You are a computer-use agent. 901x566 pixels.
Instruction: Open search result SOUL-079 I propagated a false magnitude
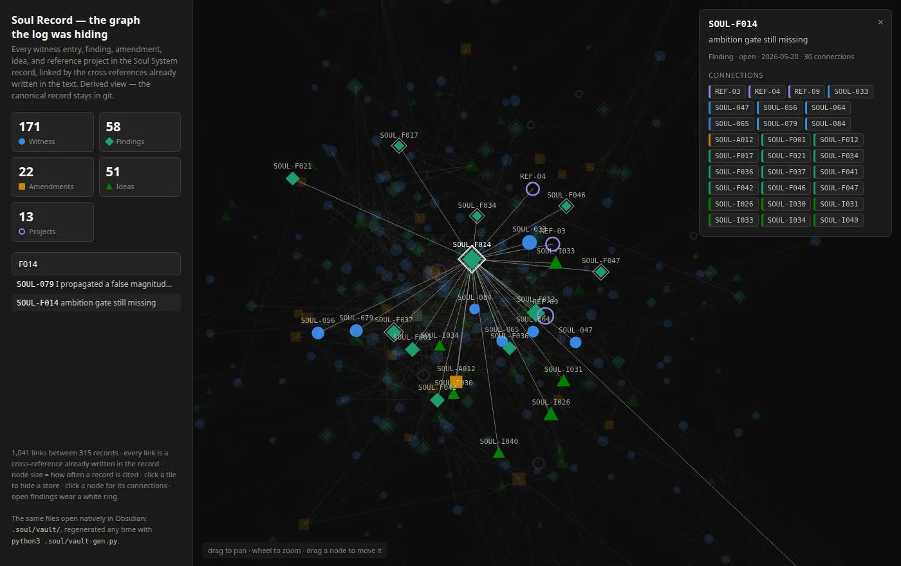pyautogui.click(x=96, y=284)
